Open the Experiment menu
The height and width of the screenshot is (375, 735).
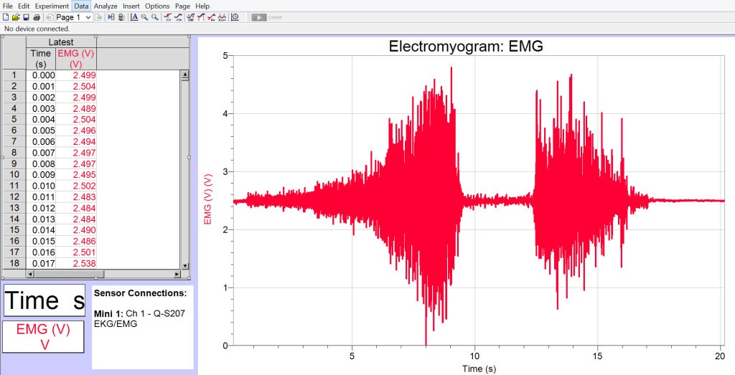tap(52, 6)
